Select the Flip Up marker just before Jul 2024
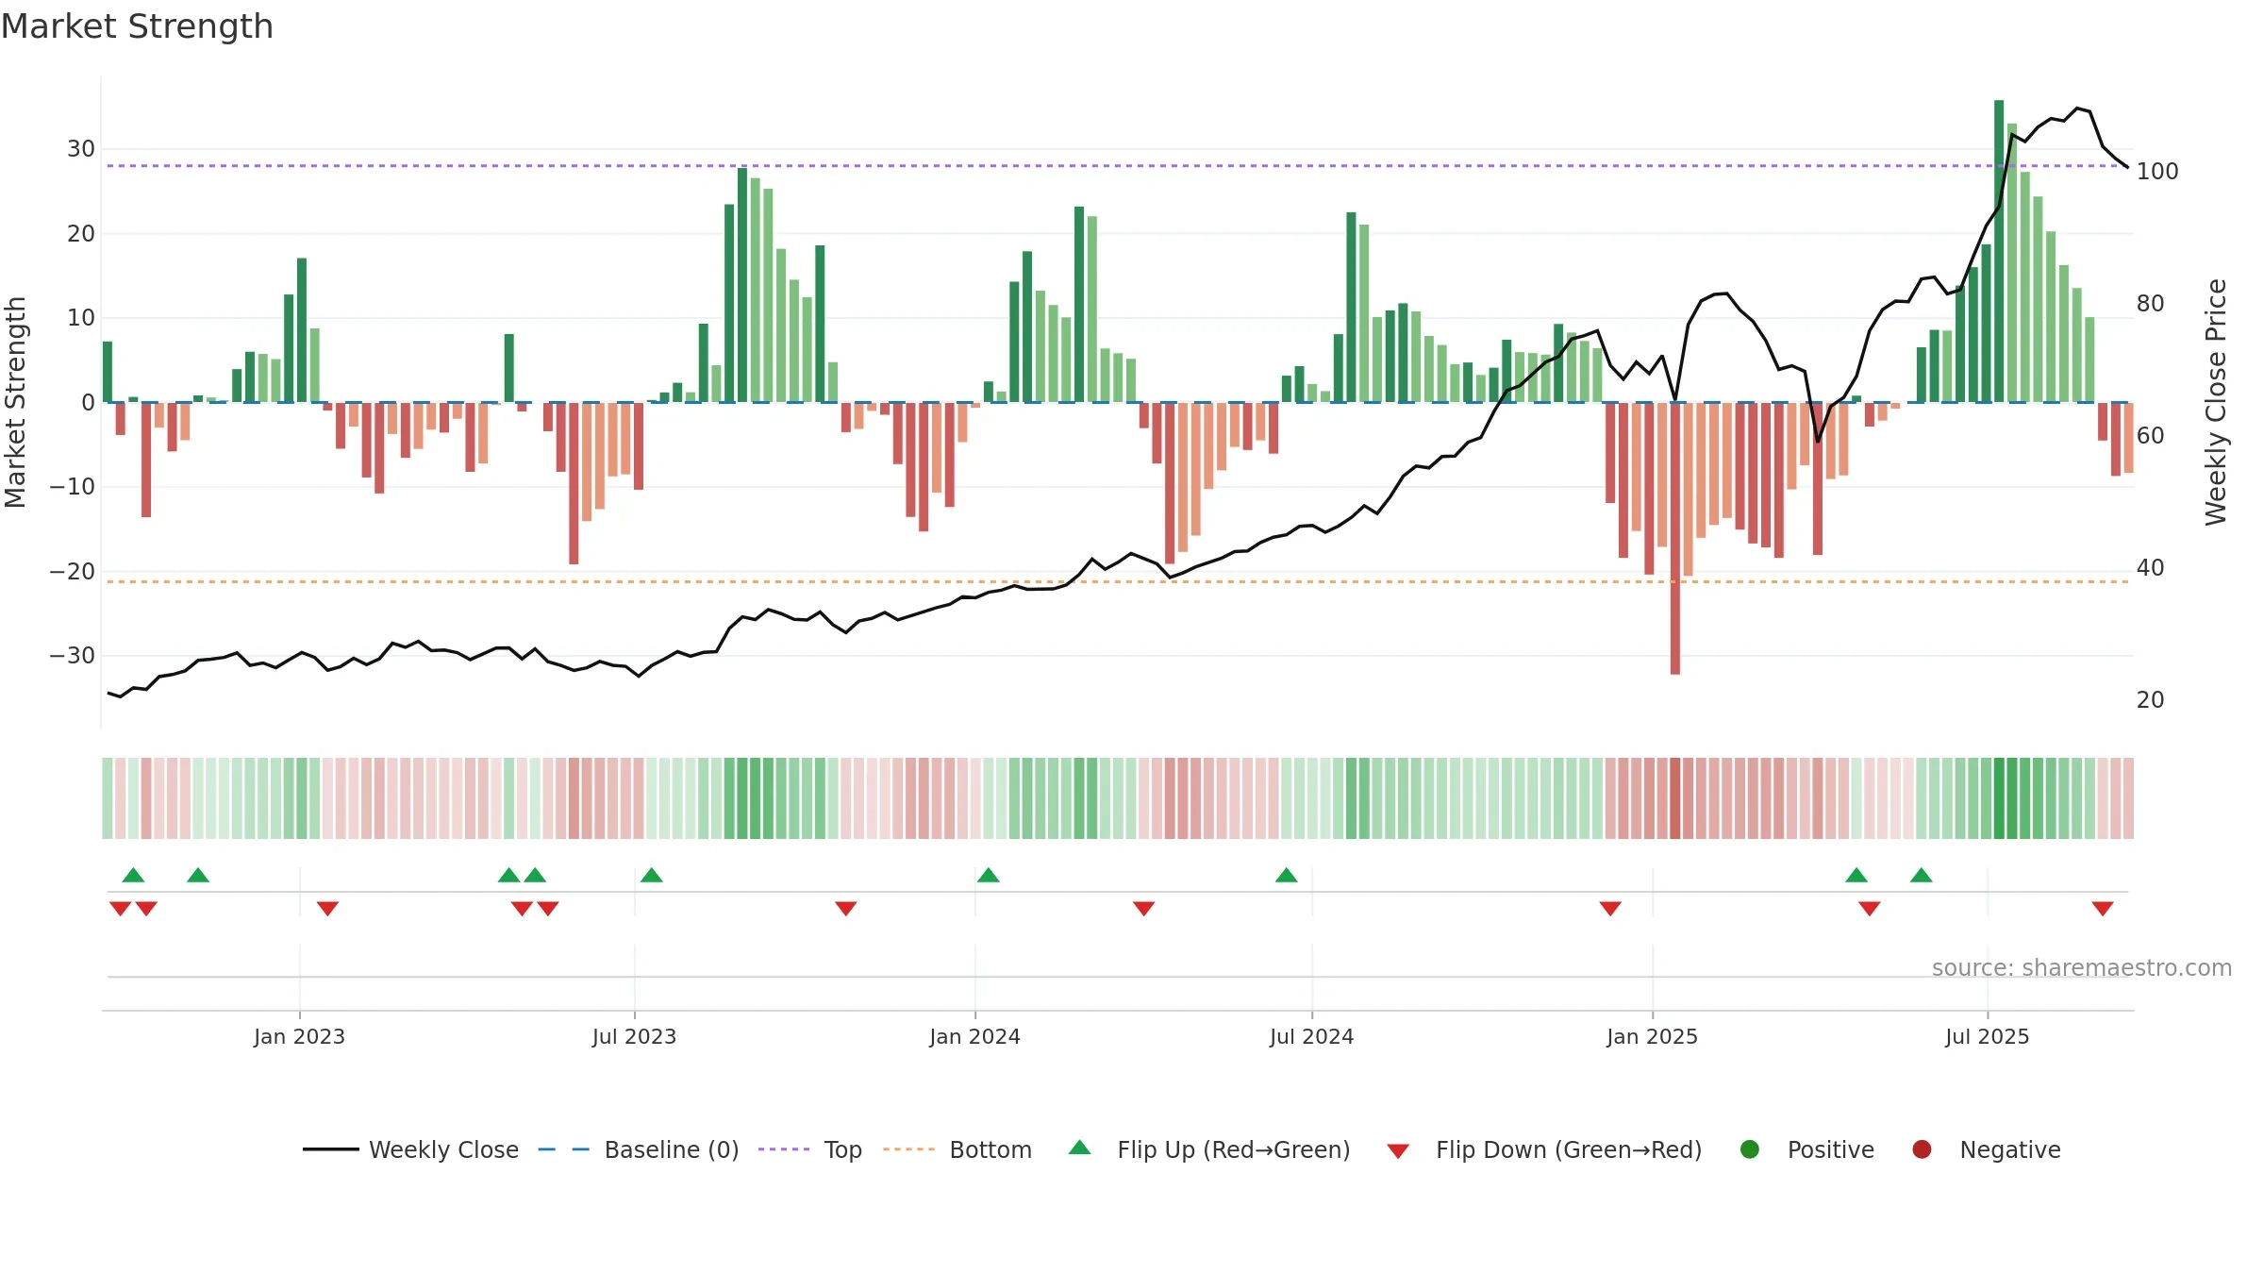Screen dimensions: 2264x1274 pos(1287,875)
